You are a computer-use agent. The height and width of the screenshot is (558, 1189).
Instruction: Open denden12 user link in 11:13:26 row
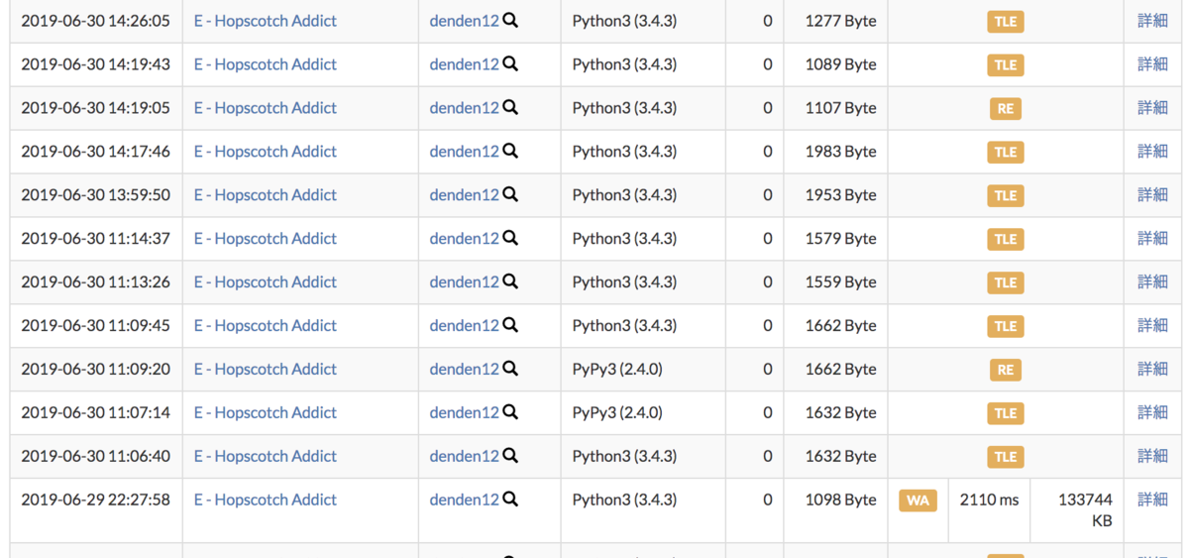point(464,282)
